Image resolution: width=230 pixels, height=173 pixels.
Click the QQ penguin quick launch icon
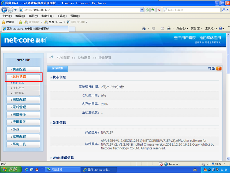tap(37, 170)
